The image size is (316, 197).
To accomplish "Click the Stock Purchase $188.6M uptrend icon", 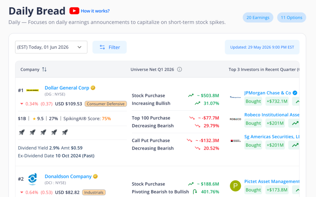I will pyautogui.click(x=191, y=184).
